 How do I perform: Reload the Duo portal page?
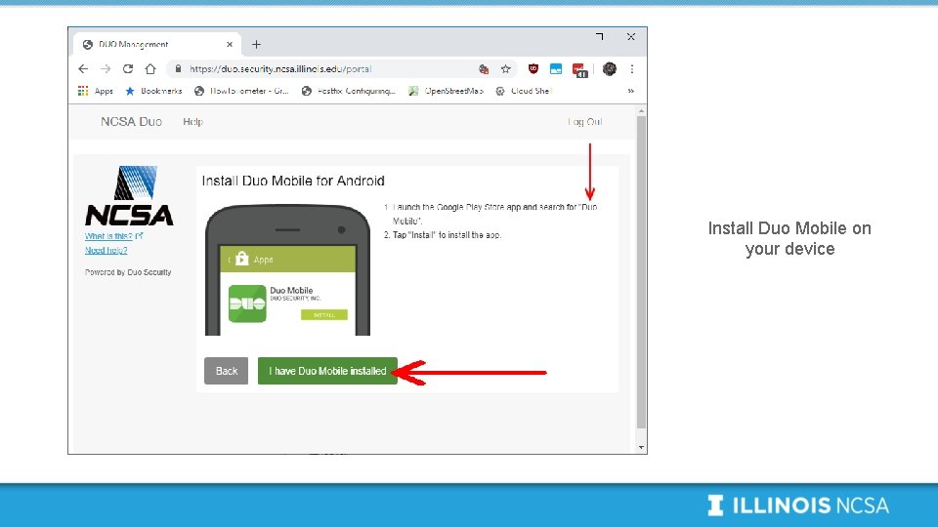(x=127, y=69)
